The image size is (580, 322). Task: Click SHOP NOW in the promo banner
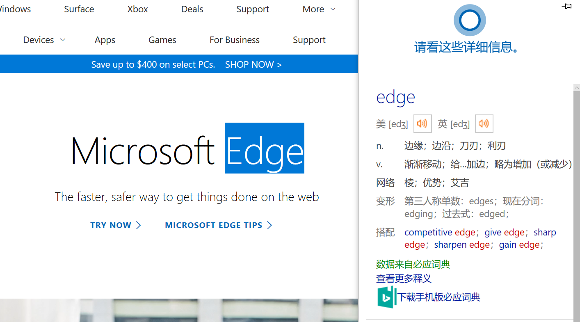[253, 64]
